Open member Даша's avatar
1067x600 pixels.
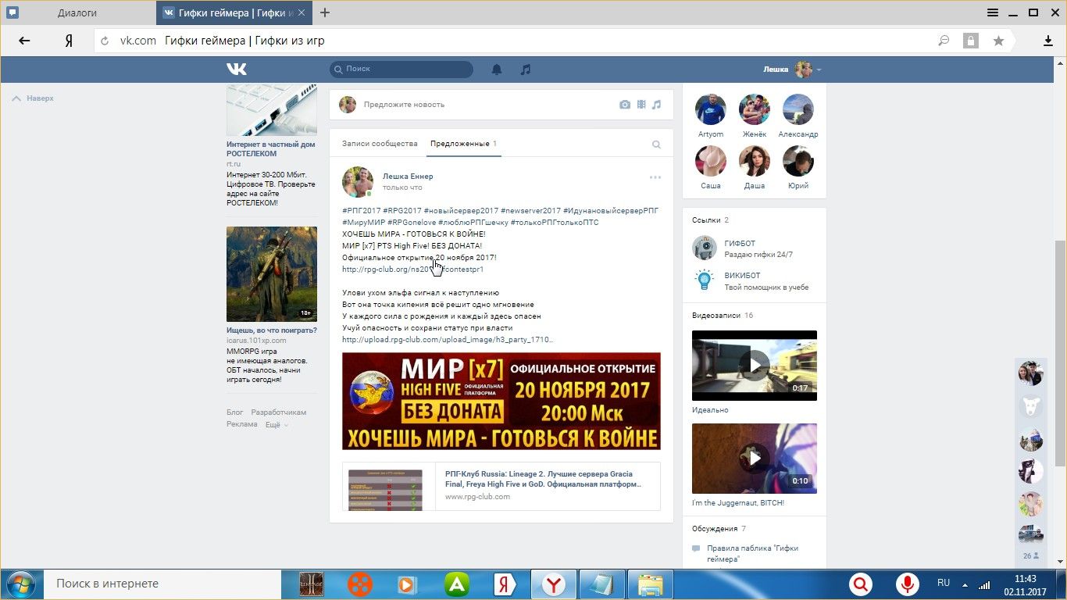[755, 161]
